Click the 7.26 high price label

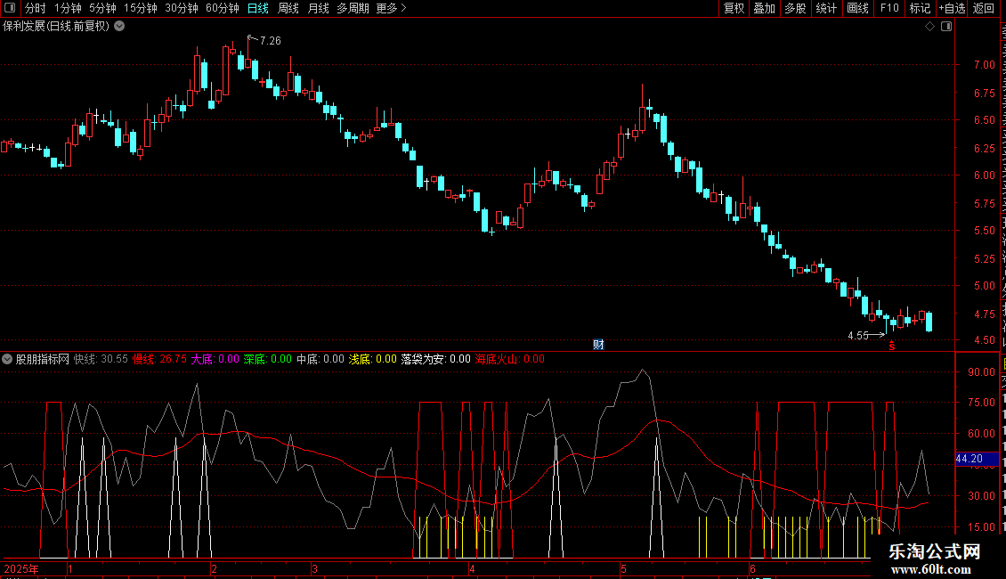[x=270, y=40]
